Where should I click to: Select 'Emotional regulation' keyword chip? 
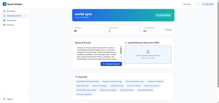coord(84,94)
